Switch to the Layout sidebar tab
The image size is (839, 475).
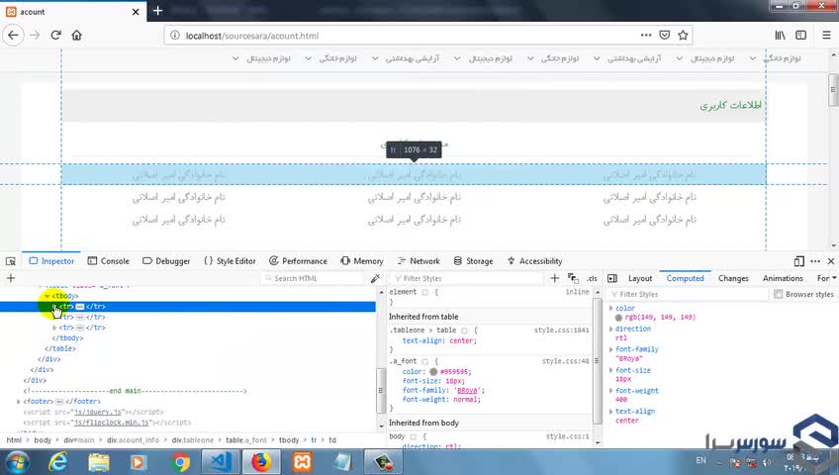tap(640, 278)
